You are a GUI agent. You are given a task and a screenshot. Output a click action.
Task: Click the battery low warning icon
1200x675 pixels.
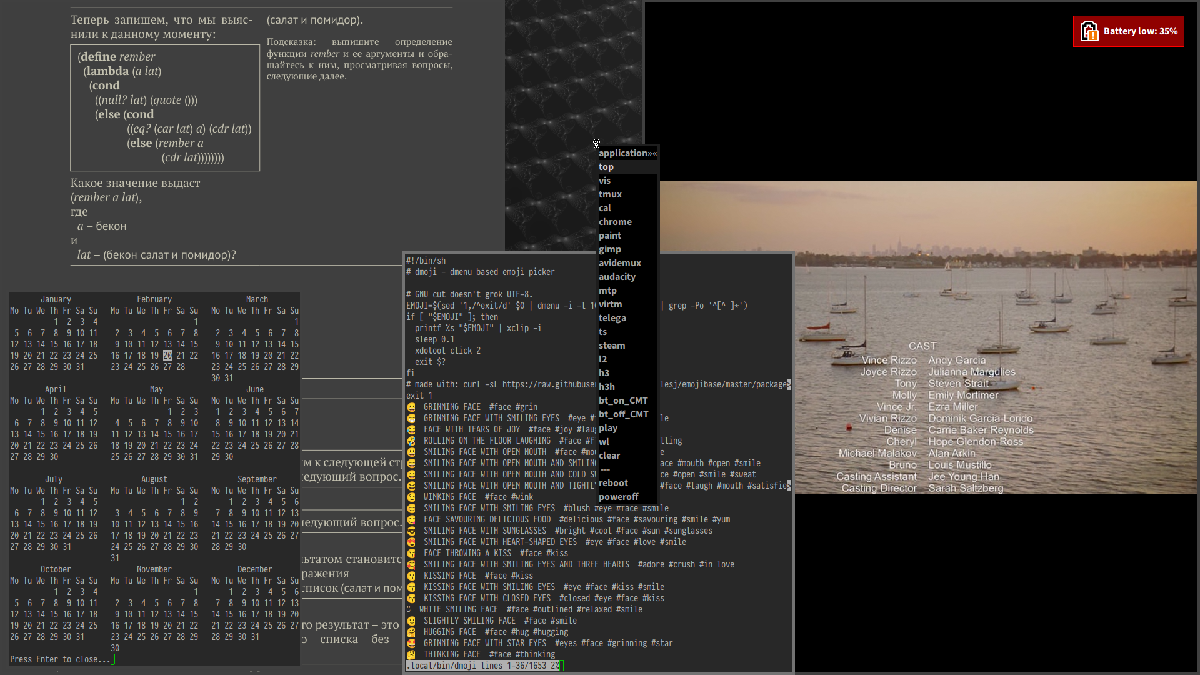click(x=1089, y=31)
